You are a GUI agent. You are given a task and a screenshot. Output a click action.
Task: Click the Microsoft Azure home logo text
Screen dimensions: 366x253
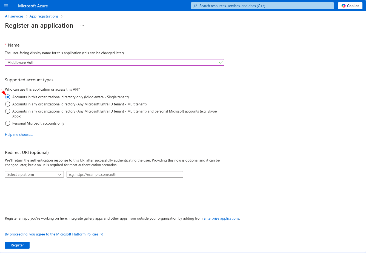click(x=33, y=6)
